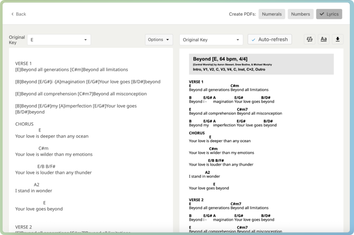This screenshot has height=235, width=354.
Task: Click the back chevron arrow icon
Action: pyautogui.click(x=12, y=14)
